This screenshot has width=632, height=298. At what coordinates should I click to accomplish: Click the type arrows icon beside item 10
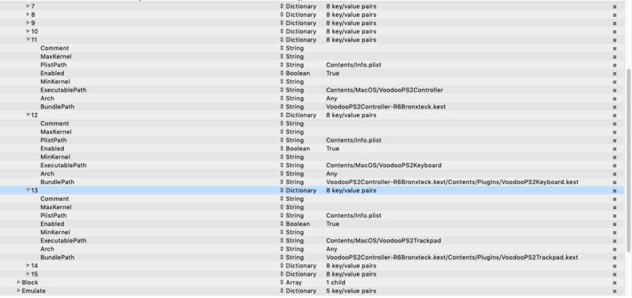tap(281, 31)
